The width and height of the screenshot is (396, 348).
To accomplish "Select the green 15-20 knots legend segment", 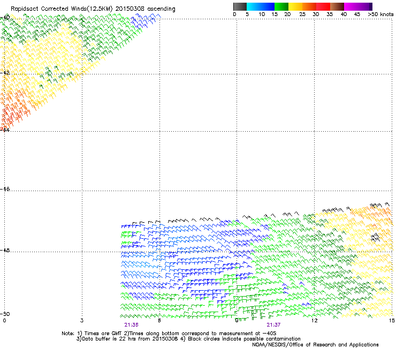I will 281,6.
